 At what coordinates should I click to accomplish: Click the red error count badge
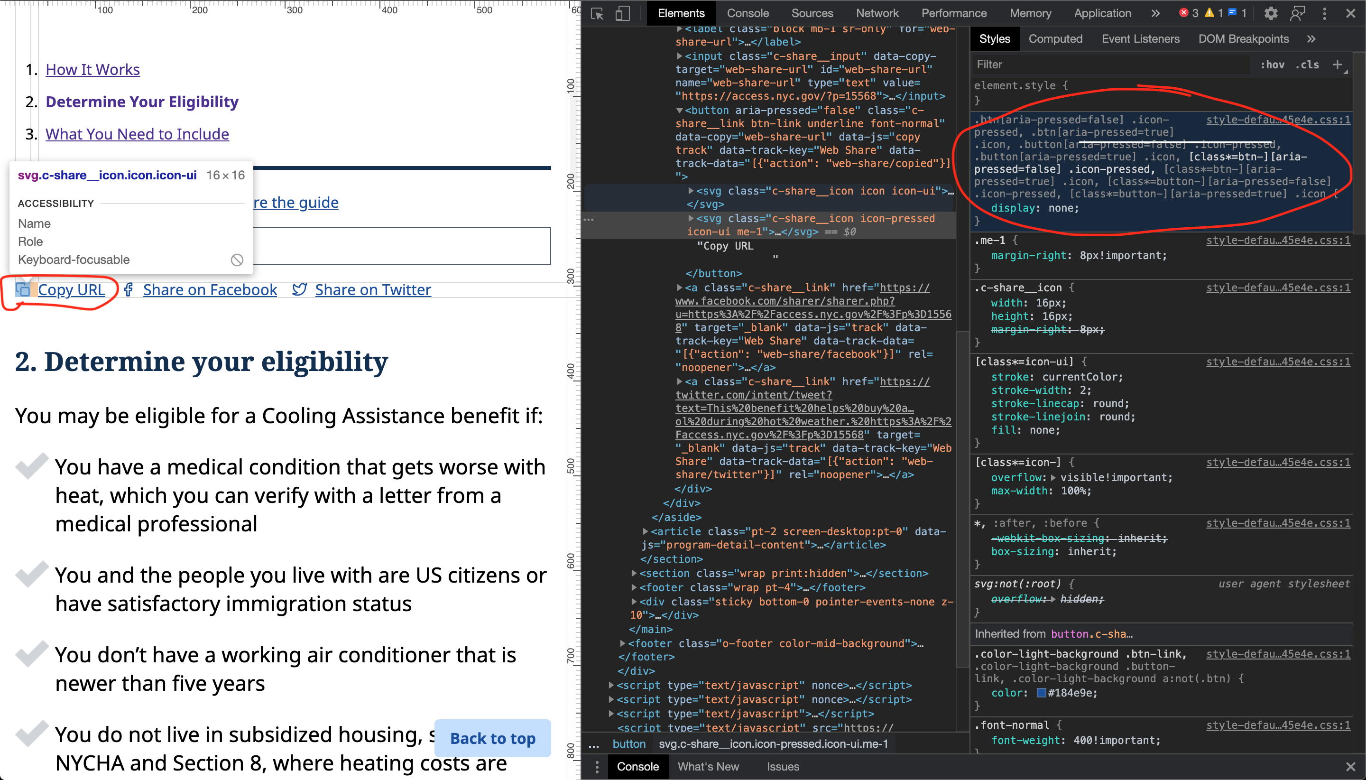click(x=1189, y=13)
